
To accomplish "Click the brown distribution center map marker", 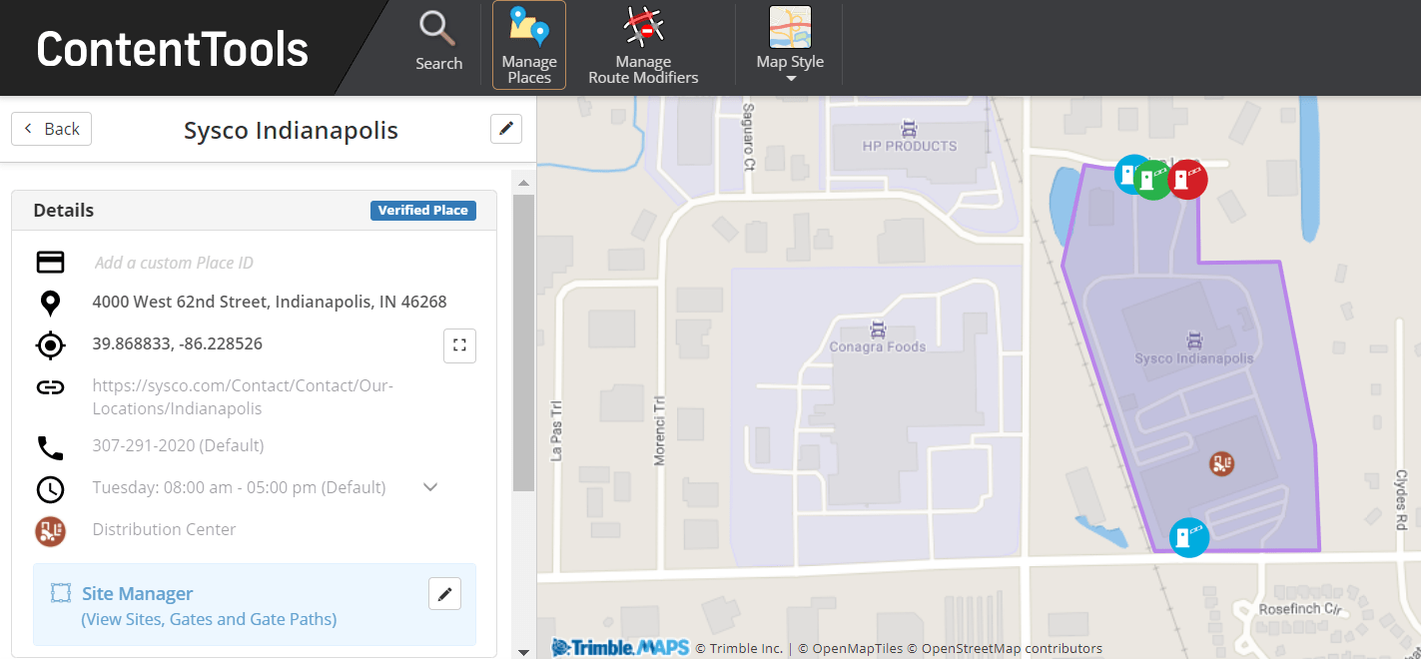I will click(1222, 462).
